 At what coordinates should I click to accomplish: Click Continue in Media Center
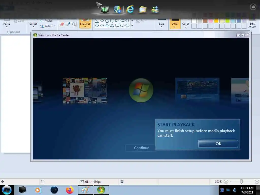pos(142,148)
